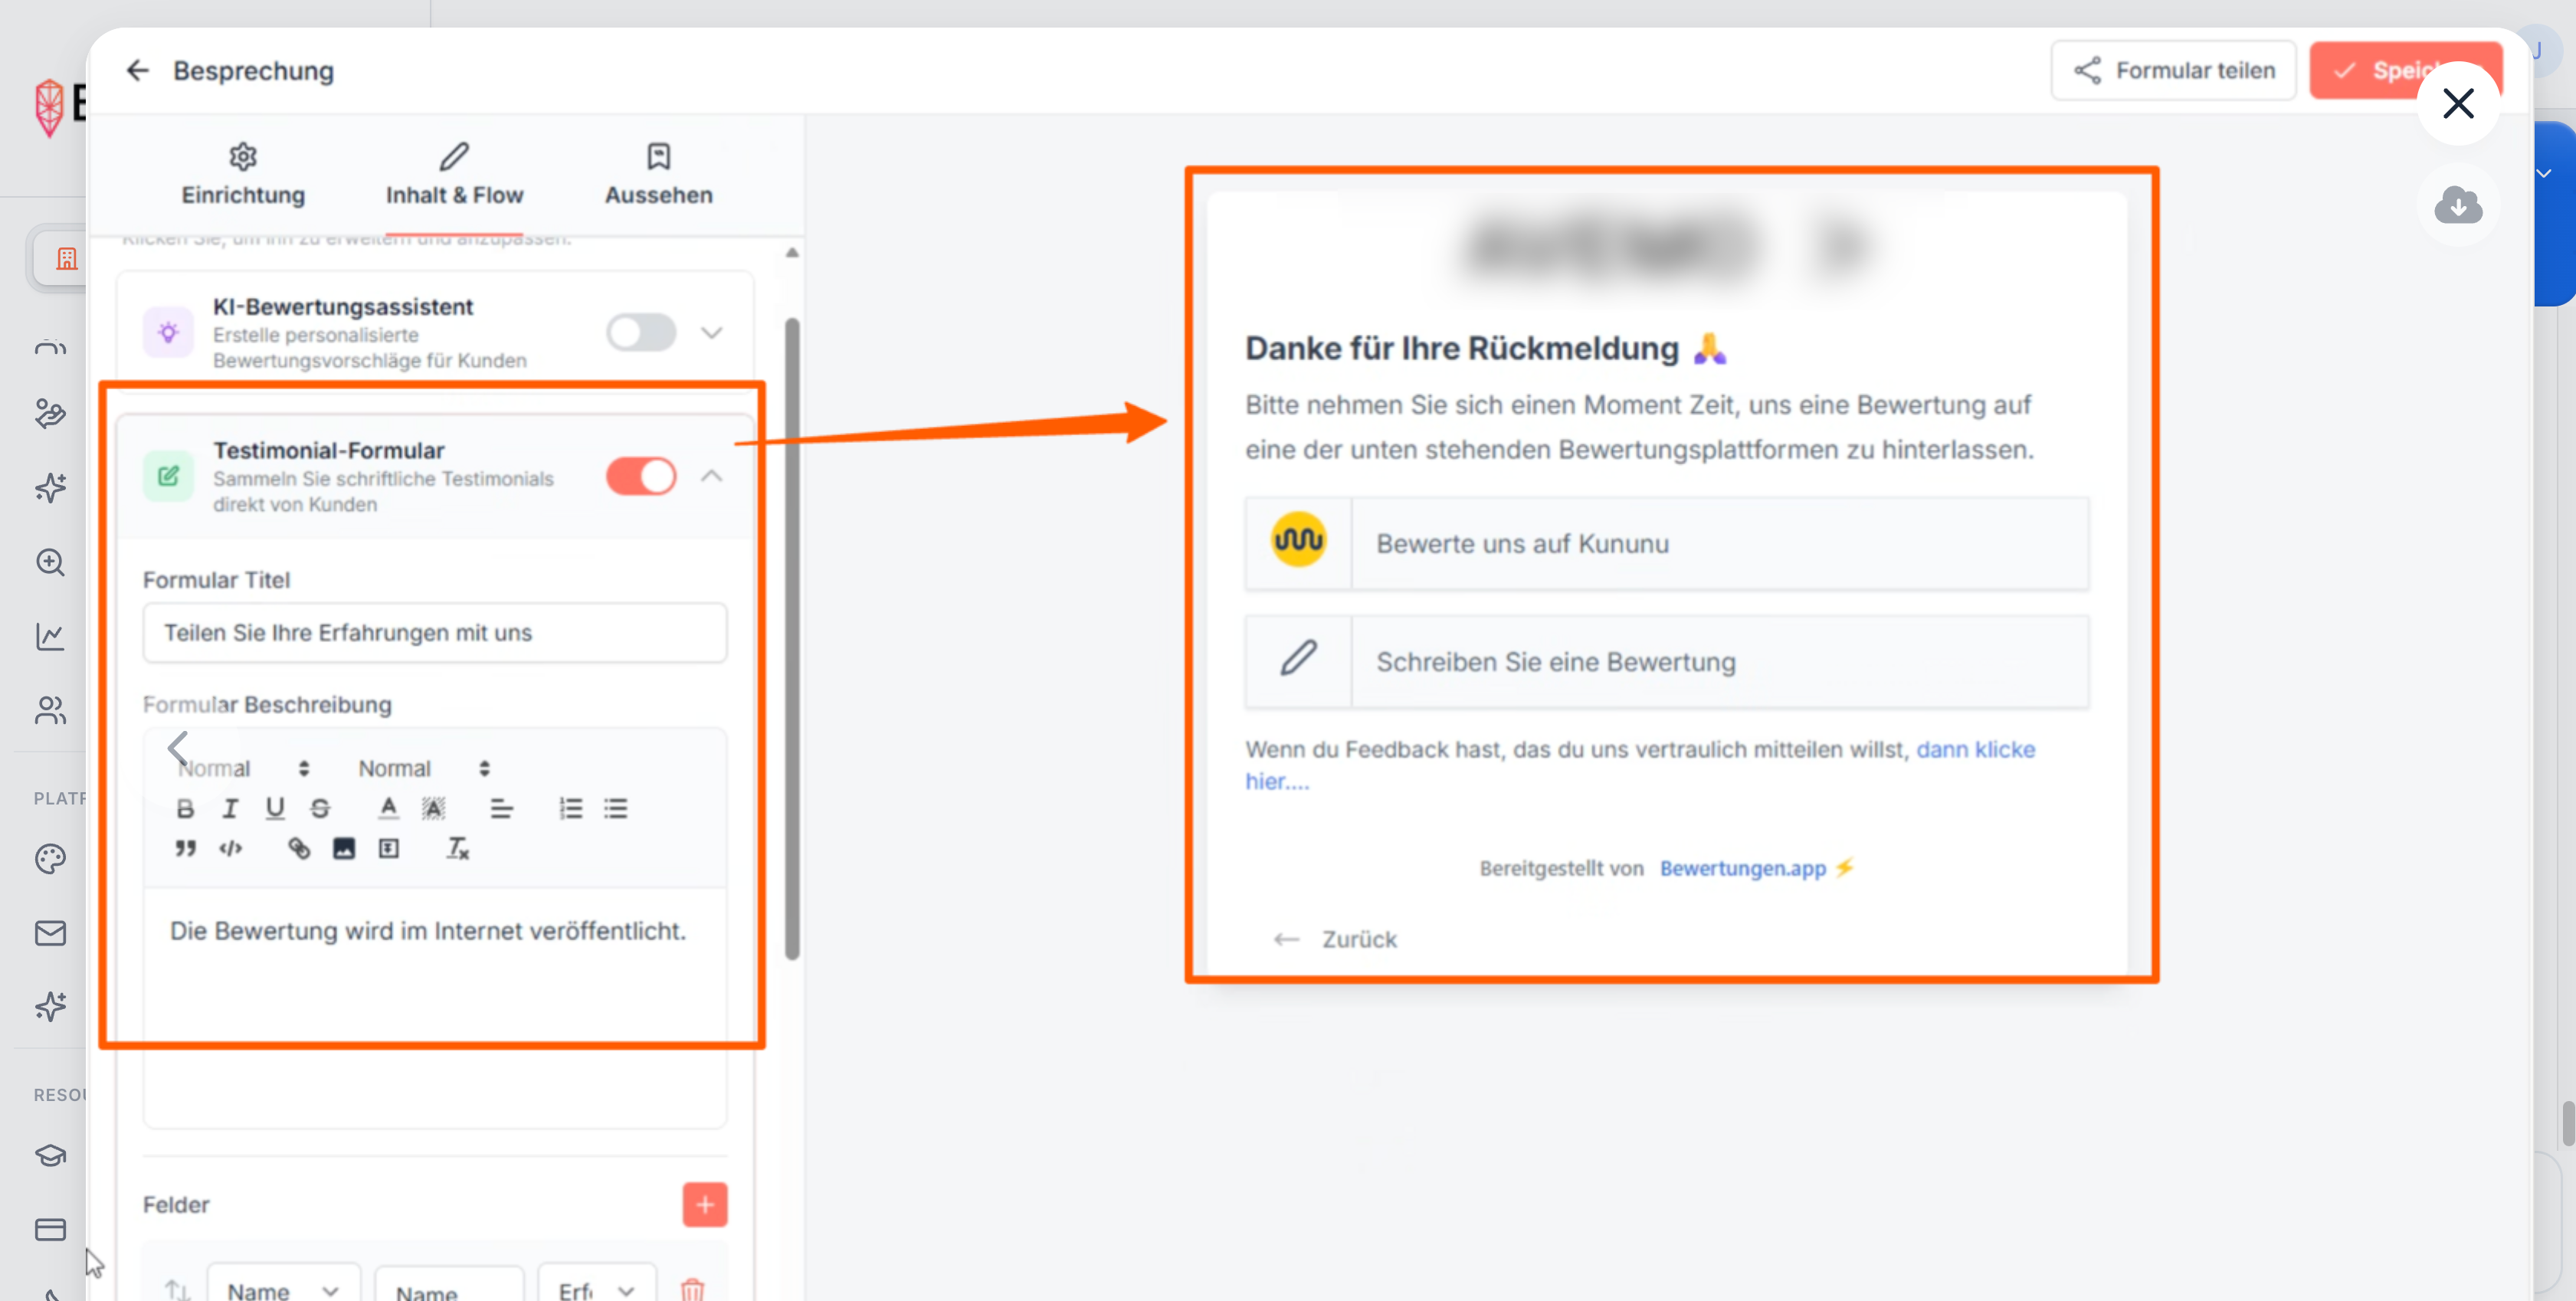Click the Formular teilen button
This screenshot has width=2576, height=1301.
[2173, 70]
